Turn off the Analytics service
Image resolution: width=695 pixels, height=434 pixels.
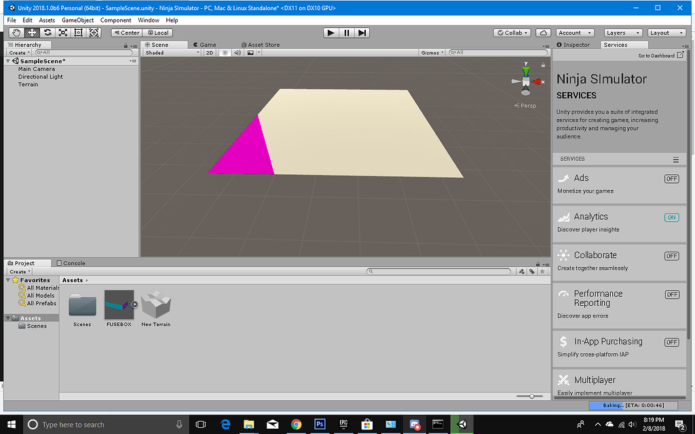pos(671,217)
